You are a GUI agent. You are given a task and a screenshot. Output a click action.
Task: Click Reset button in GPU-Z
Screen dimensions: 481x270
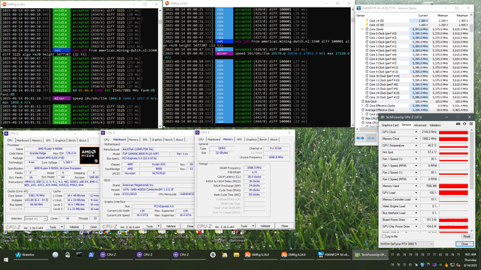tap(467, 237)
